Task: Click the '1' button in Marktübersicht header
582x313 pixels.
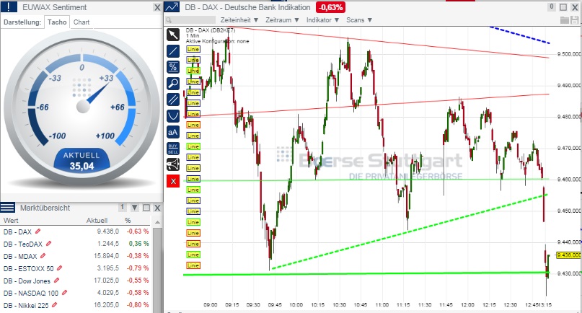Action: click(x=122, y=207)
